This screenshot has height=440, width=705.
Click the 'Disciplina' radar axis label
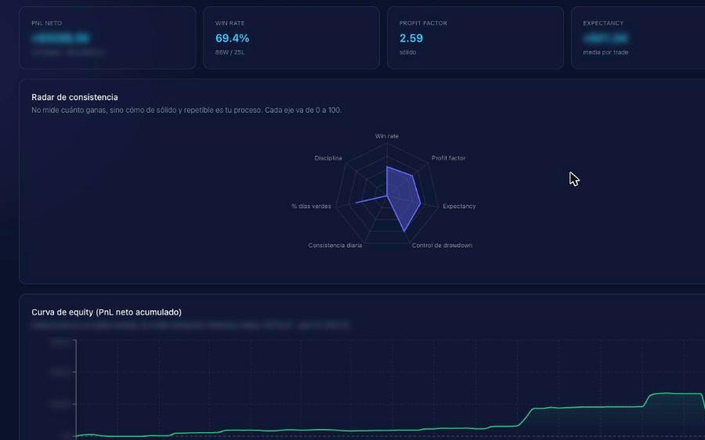(328, 157)
